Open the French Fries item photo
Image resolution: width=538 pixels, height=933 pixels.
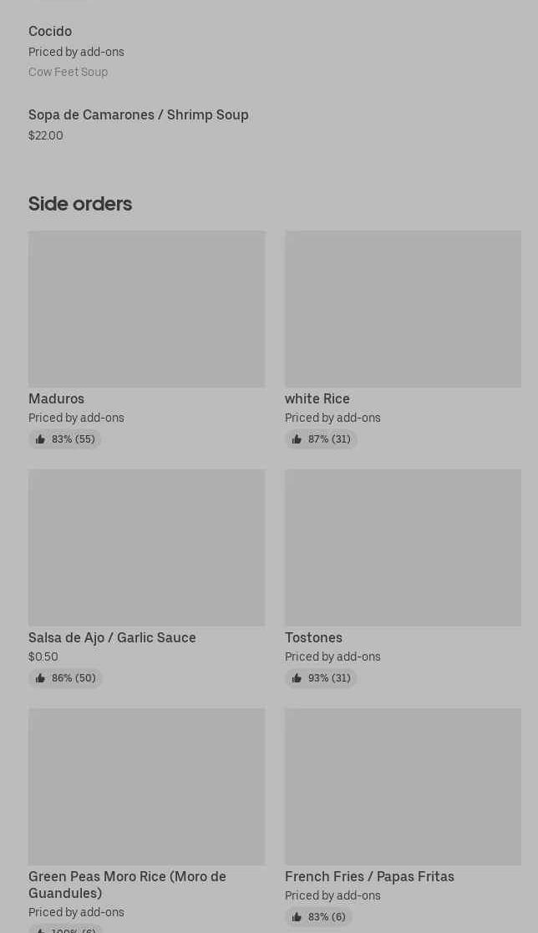[x=403, y=786]
